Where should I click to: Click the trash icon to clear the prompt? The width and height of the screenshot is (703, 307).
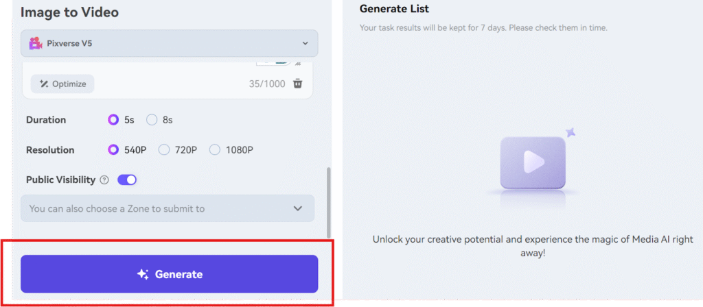tap(297, 84)
